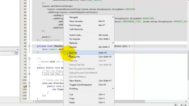Open the Navigate submenu

click(89, 17)
